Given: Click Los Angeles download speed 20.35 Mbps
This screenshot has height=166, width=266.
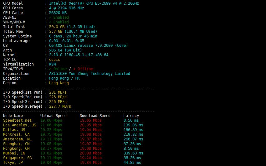Looking at the screenshot, I should 91,125.
